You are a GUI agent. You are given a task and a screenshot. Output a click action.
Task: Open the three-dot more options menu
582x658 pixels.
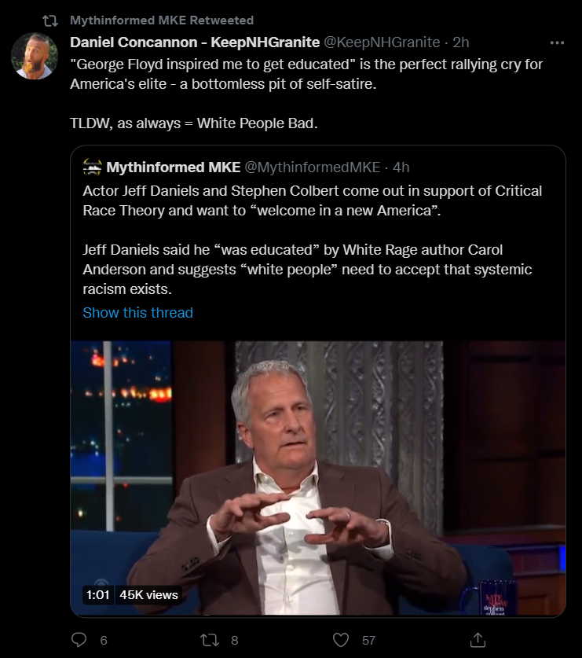click(557, 42)
